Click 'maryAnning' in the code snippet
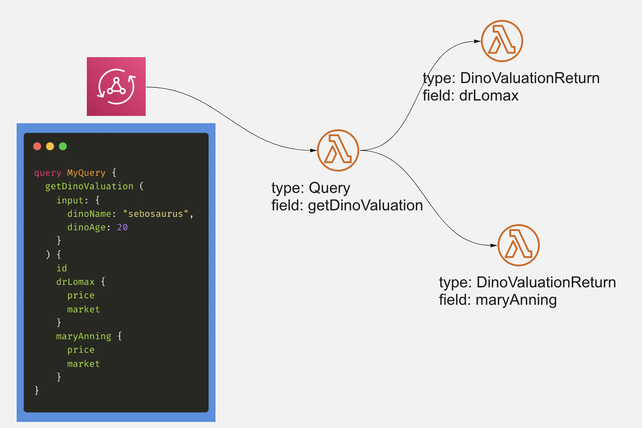 pos(84,336)
